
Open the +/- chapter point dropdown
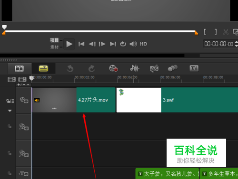pyautogui.click(x=23, y=85)
